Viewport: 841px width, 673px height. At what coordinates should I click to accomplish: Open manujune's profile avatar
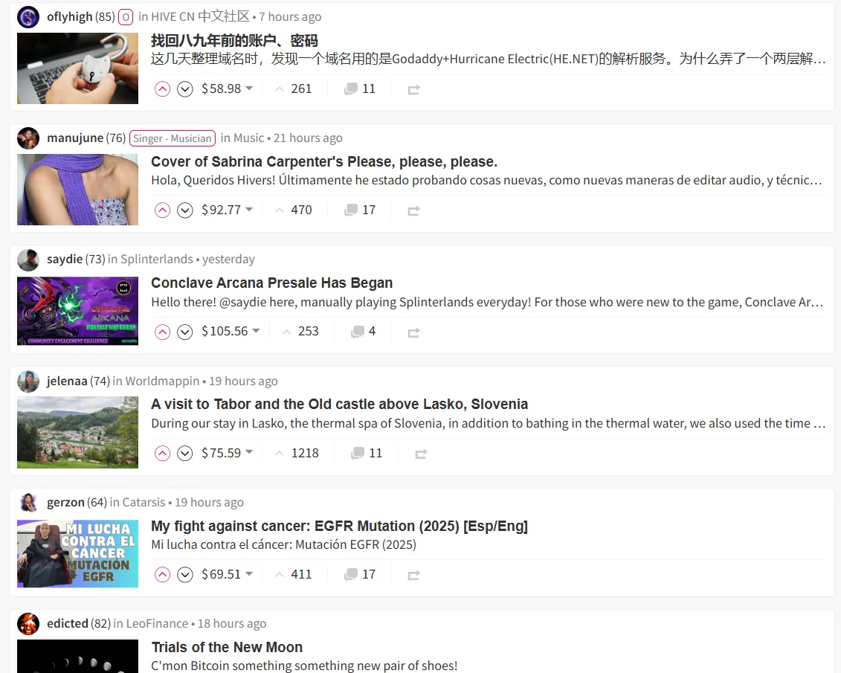pos(28,138)
